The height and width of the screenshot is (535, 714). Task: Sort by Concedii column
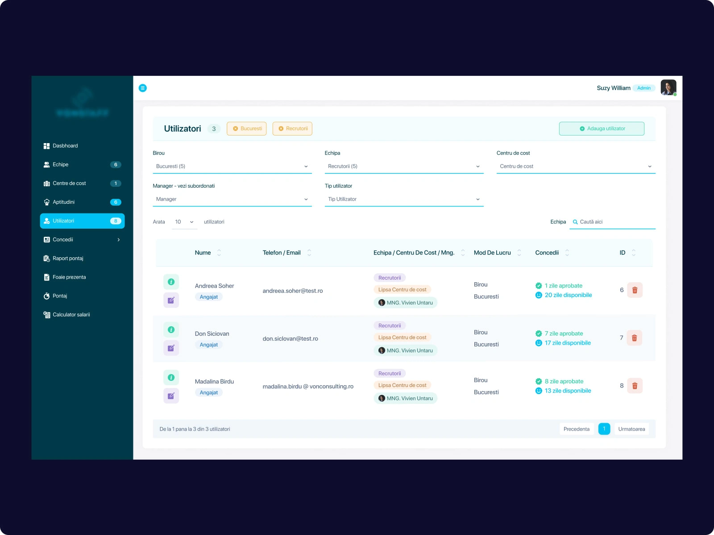click(567, 253)
